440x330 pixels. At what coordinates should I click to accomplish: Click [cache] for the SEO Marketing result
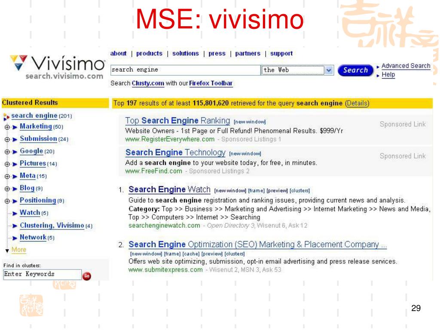(191, 254)
